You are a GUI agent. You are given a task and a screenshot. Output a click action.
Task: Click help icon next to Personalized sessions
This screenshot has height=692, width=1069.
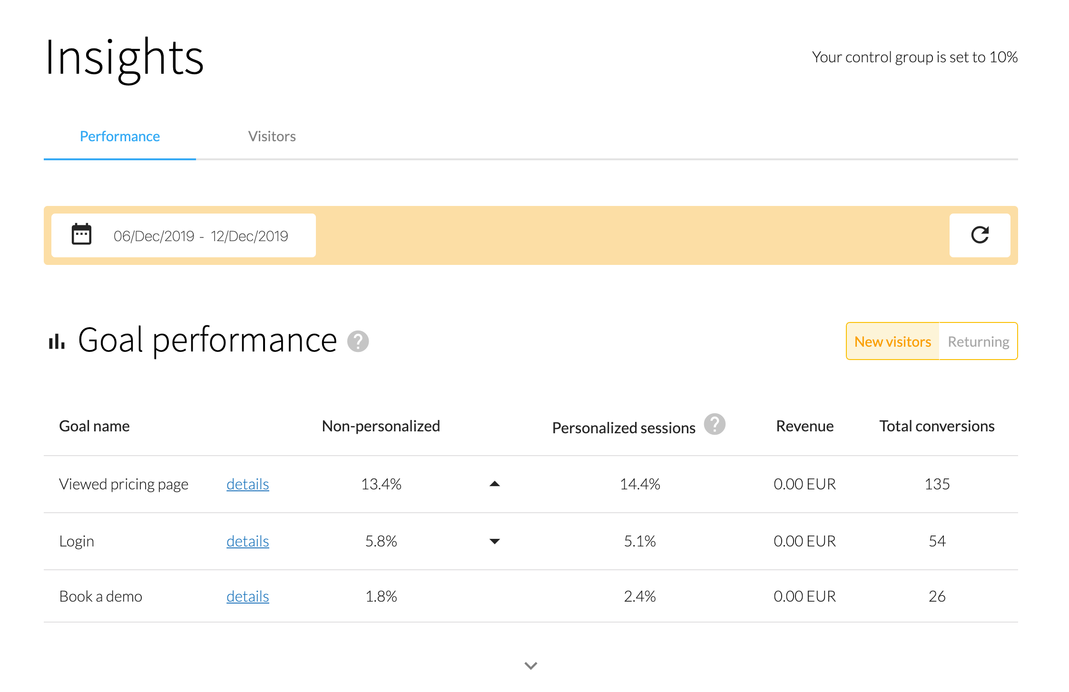coord(715,424)
